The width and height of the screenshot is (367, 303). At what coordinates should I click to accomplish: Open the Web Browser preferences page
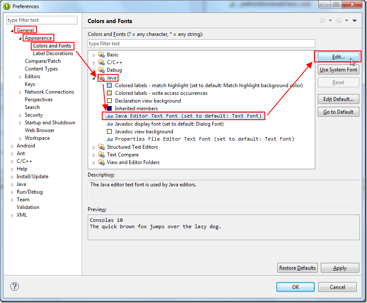click(39, 130)
